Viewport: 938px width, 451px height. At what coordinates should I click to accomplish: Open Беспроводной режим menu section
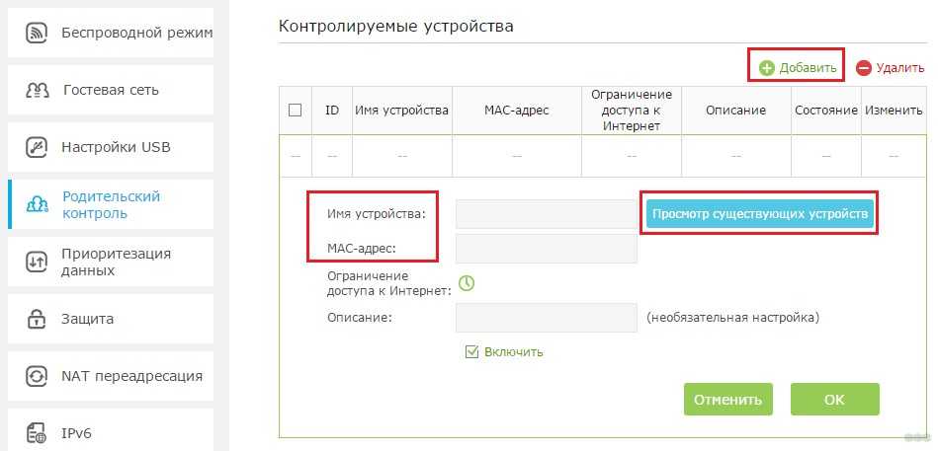click(110, 33)
